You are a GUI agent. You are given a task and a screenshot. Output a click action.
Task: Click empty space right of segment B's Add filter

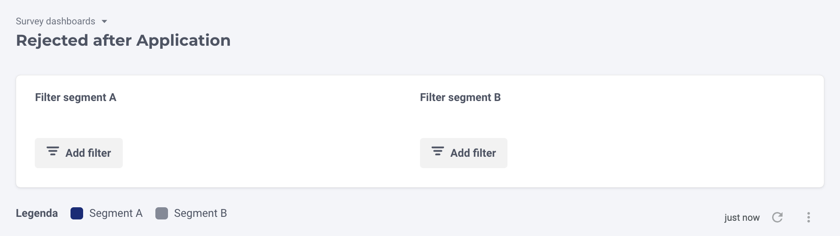[653, 153]
